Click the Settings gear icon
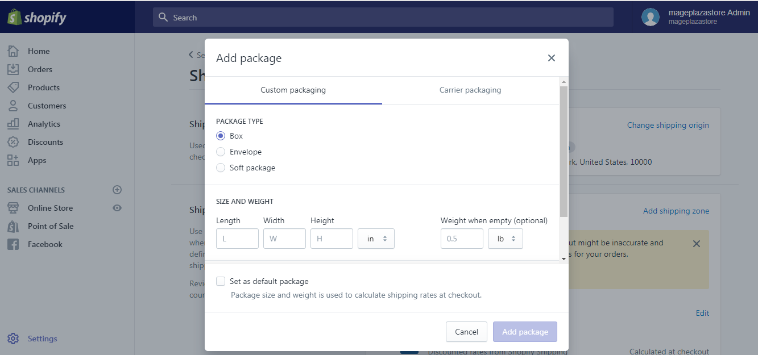 click(13, 339)
